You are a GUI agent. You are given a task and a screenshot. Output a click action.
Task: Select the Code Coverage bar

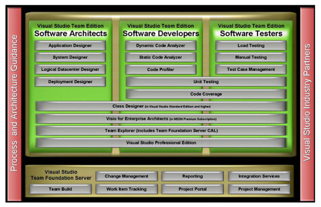206,94
